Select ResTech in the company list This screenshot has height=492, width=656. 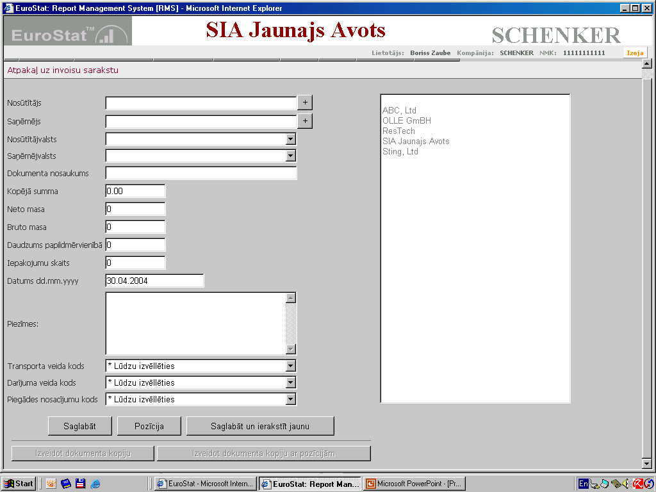[x=398, y=131]
